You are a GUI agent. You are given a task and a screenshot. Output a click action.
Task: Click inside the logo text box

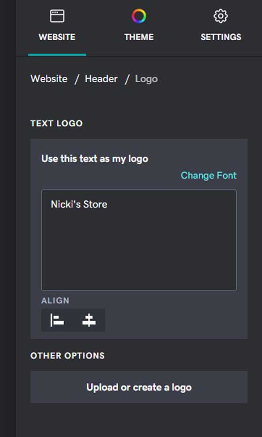(139, 240)
